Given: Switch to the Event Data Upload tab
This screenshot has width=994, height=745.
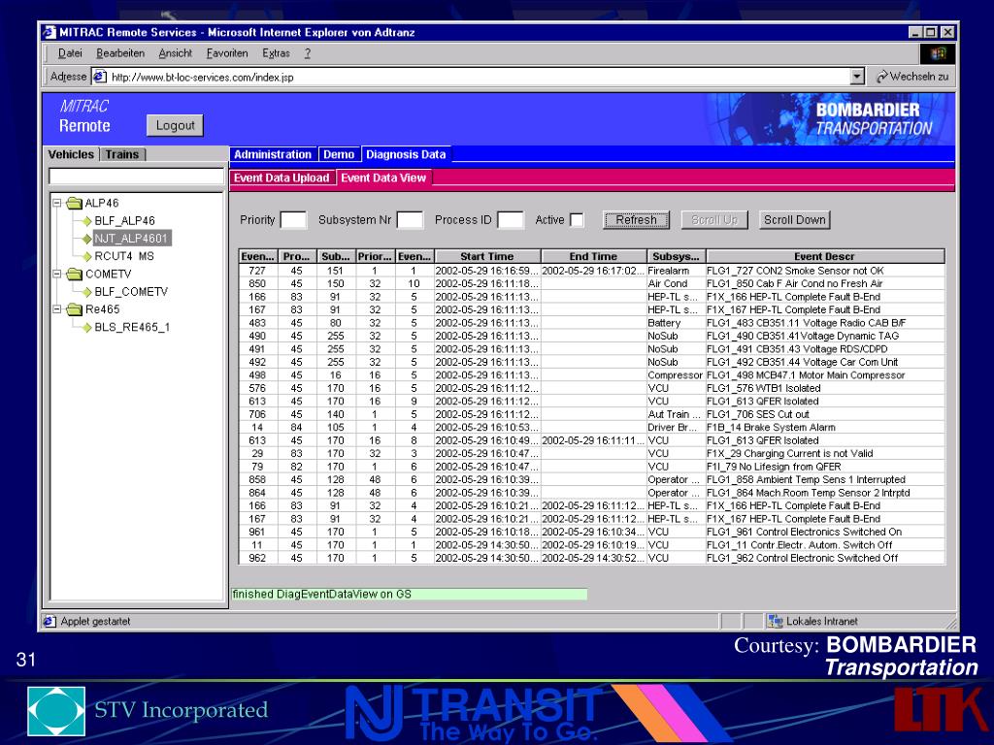Looking at the screenshot, I should 282,178.
